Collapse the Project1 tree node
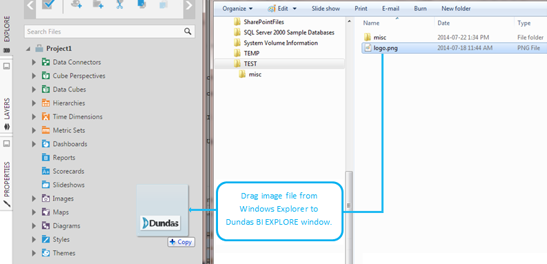 [x=28, y=49]
